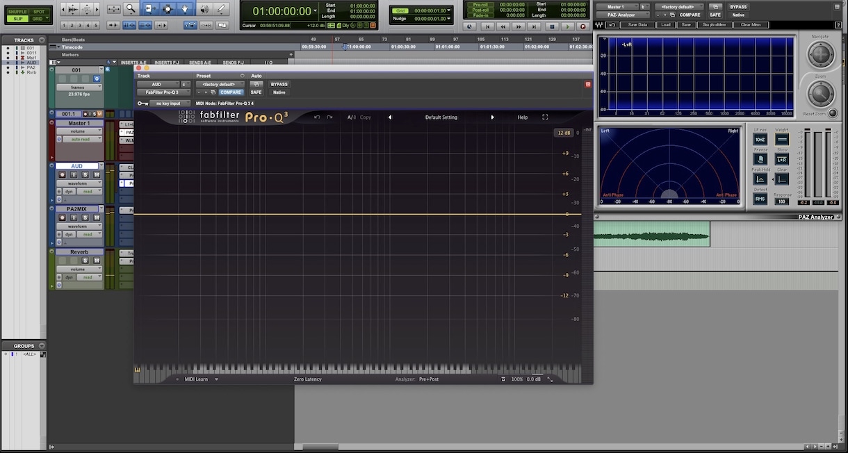Open the Pro-Q 3 Help menu
Image resolution: width=848 pixels, height=453 pixels.
[523, 117]
